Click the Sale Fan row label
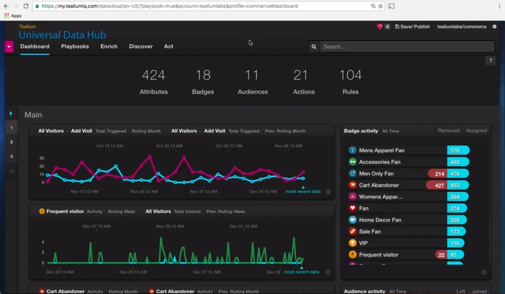505x294 pixels. [370, 231]
